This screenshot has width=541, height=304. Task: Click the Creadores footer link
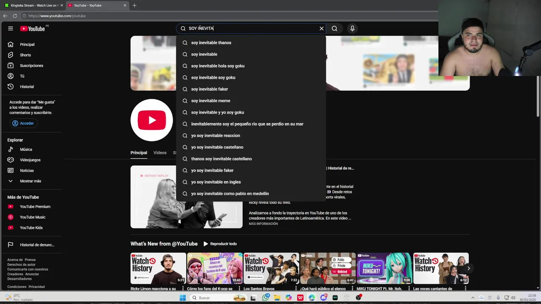coord(15,274)
